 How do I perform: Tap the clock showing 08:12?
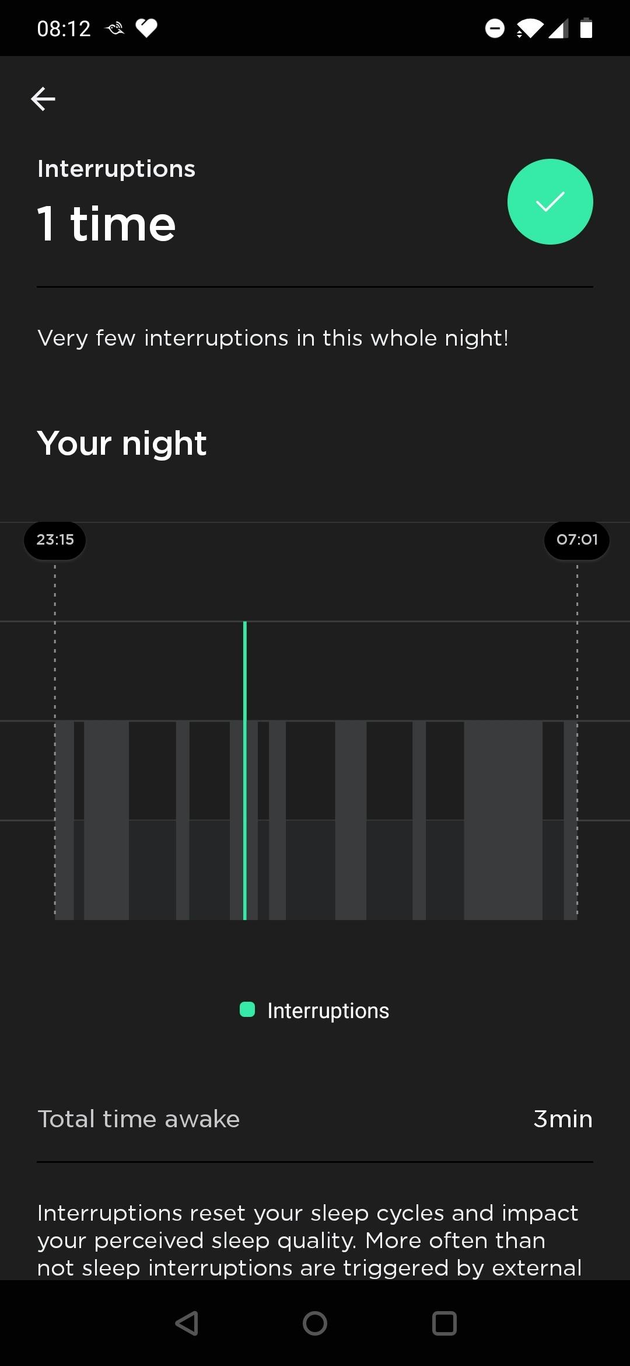(x=64, y=29)
